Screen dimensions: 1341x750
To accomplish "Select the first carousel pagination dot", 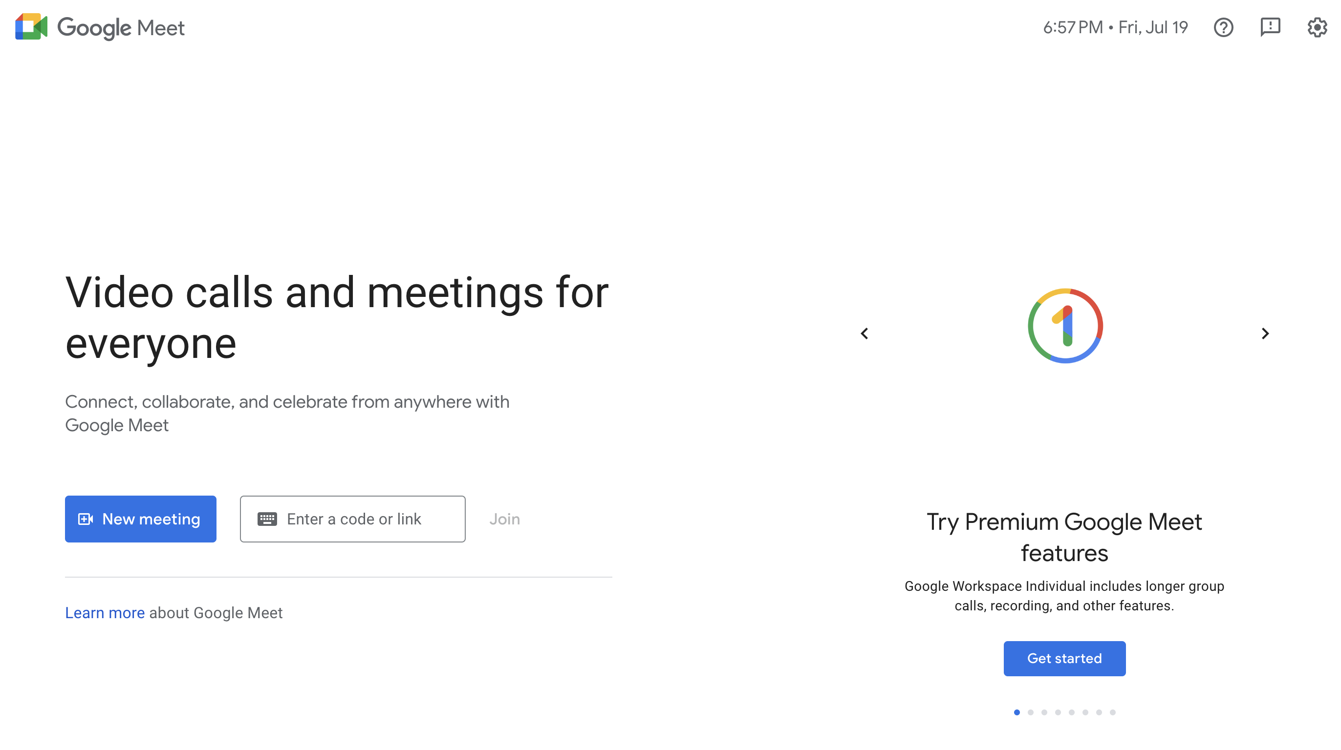I will (1016, 712).
